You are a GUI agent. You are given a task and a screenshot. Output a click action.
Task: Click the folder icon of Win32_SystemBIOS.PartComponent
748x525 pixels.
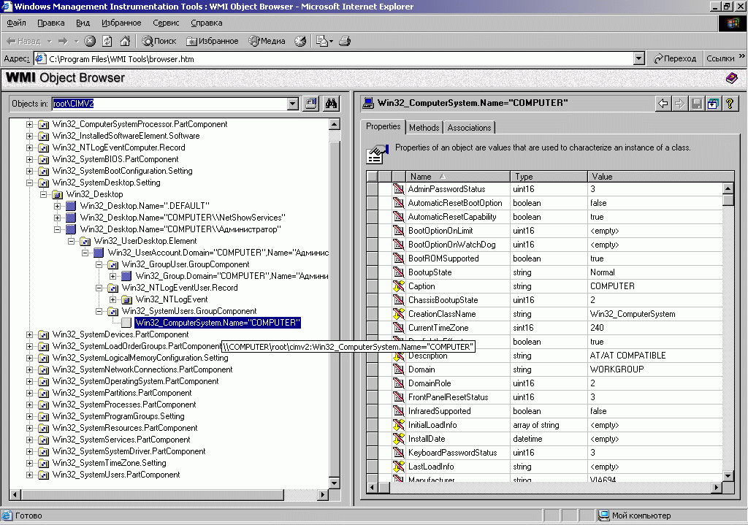[x=43, y=159]
